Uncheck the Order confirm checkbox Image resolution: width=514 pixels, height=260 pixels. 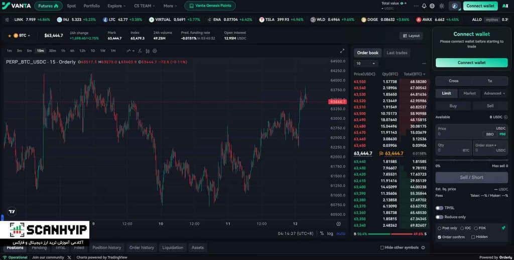coord(439,237)
